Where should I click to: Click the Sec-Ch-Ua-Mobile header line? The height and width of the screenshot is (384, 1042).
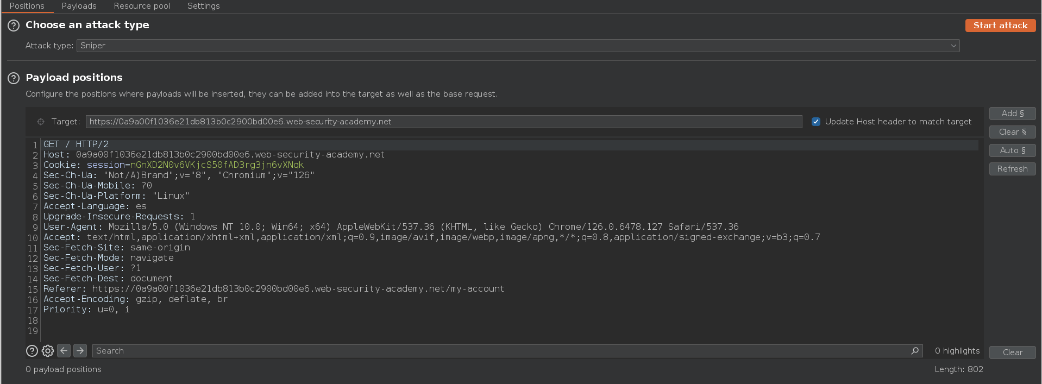point(98,186)
